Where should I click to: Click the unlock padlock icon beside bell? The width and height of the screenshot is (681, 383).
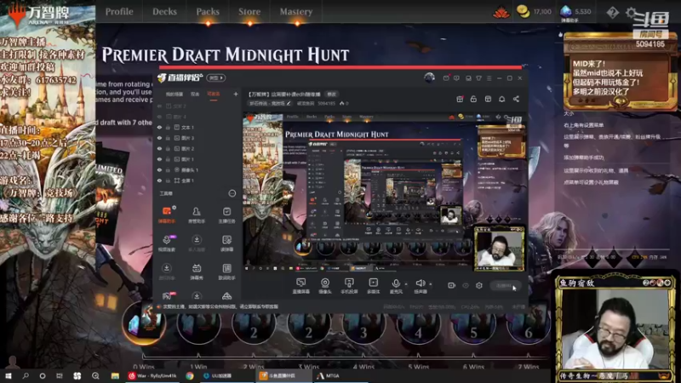(473, 99)
